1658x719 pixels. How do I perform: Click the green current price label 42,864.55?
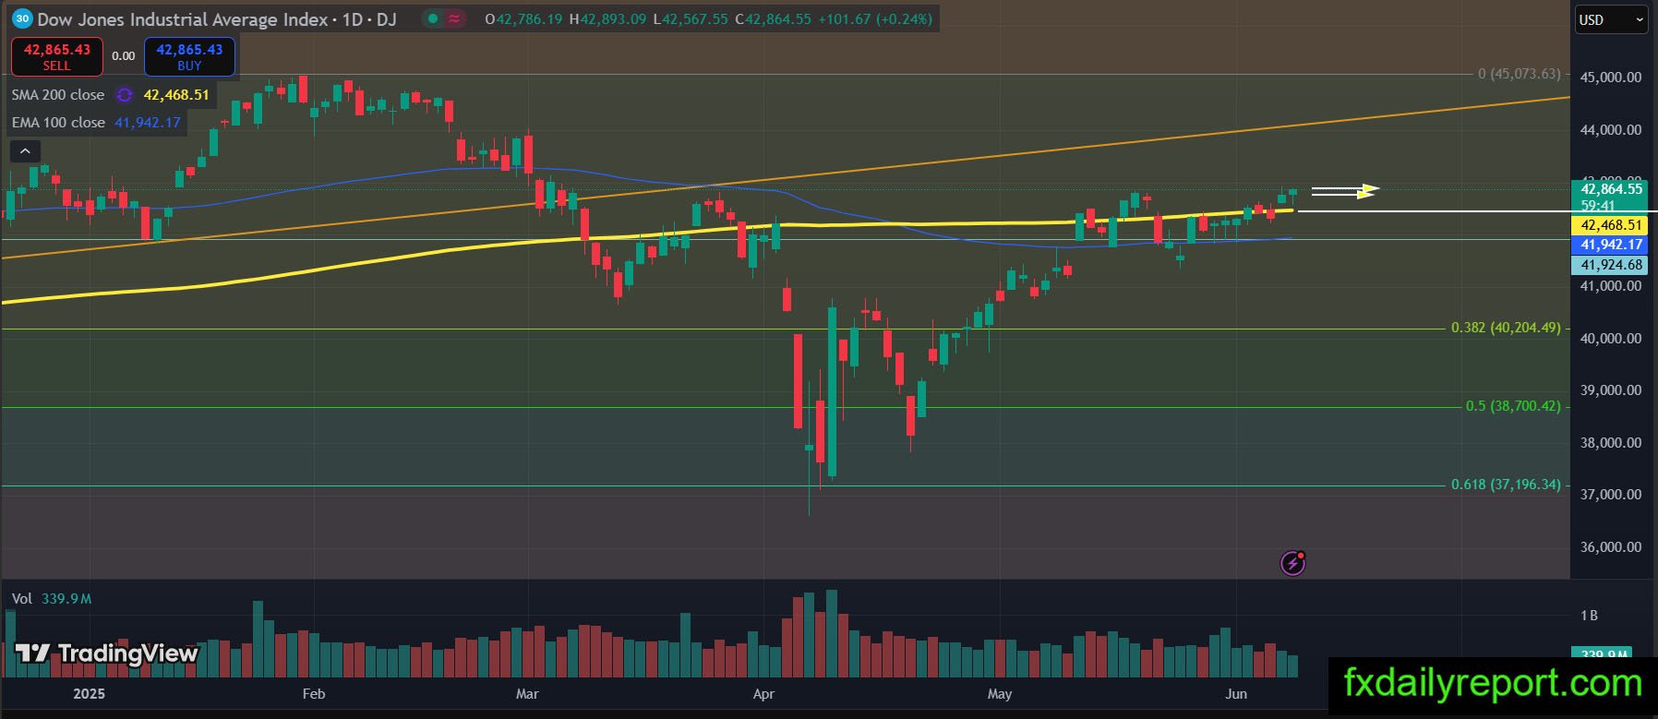[1611, 189]
